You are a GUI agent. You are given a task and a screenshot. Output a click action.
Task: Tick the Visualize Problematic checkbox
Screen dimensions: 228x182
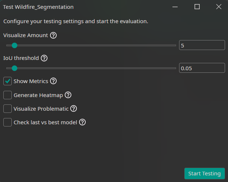tap(7, 109)
